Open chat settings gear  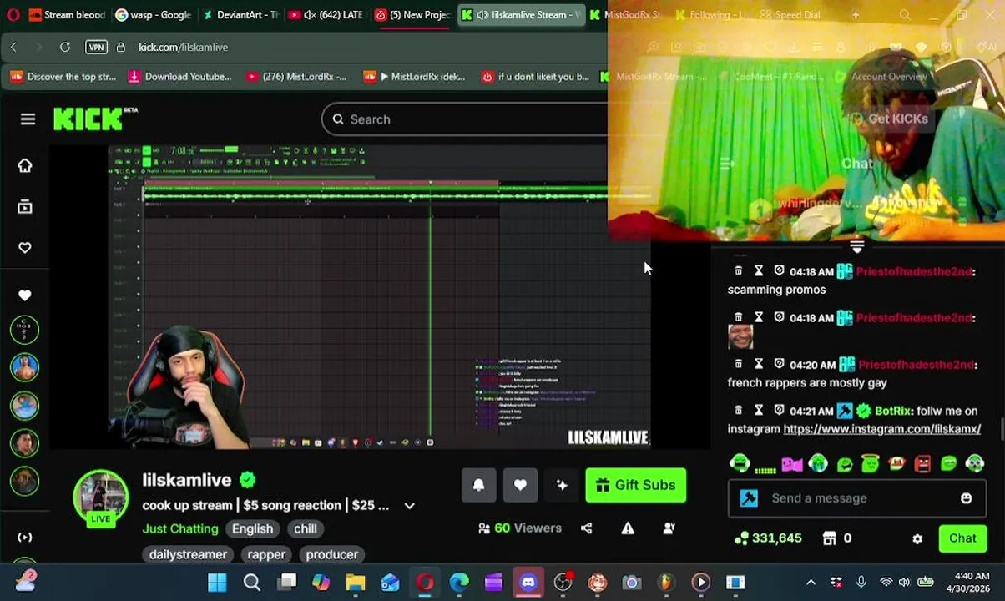[x=917, y=538]
